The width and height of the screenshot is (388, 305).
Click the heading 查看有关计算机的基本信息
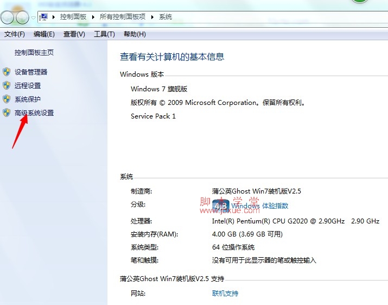[x=172, y=57]
